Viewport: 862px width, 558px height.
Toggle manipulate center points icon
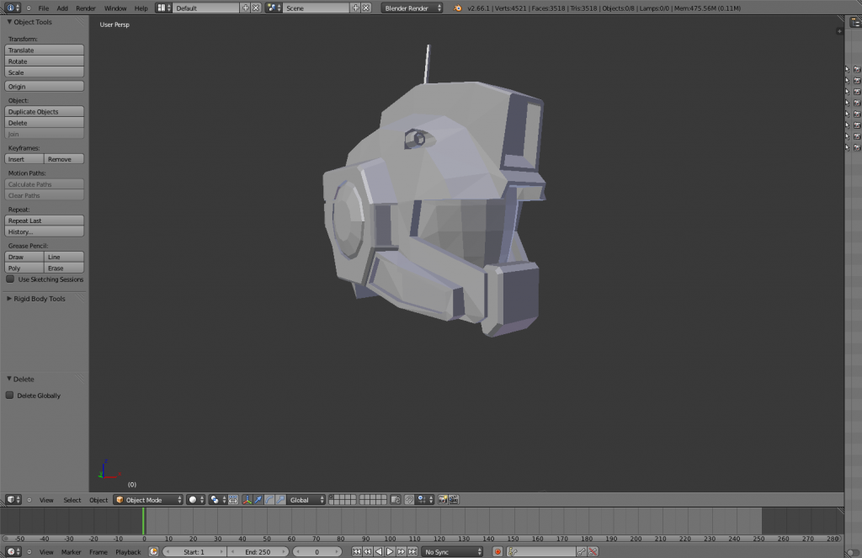pos(233,500)
